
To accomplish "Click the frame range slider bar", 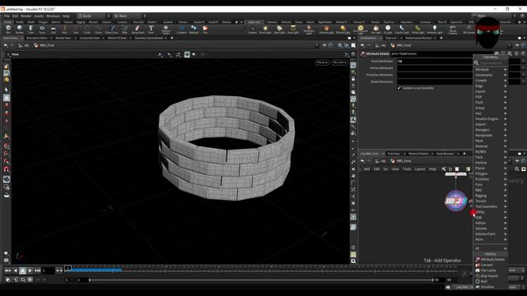I will (261, 280).
